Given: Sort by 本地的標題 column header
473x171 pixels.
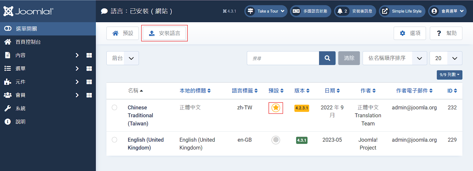Looking at the screenshot, I should (195, 91).
